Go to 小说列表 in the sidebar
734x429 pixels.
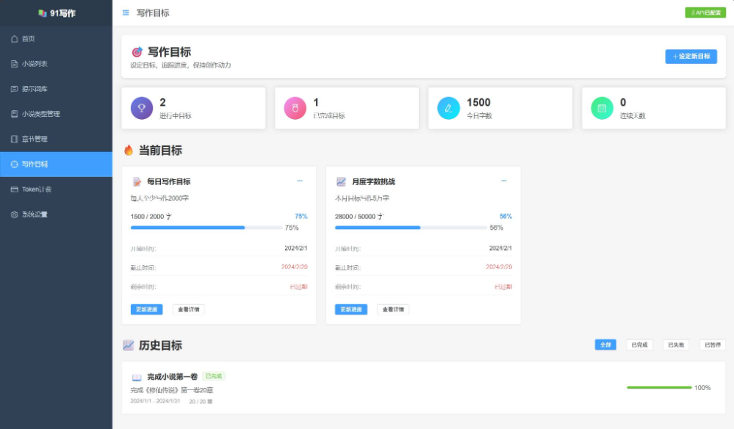35,64
